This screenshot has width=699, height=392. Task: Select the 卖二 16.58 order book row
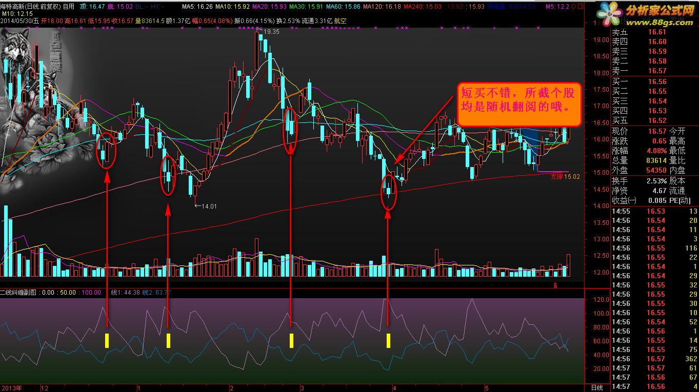point(655,61)
